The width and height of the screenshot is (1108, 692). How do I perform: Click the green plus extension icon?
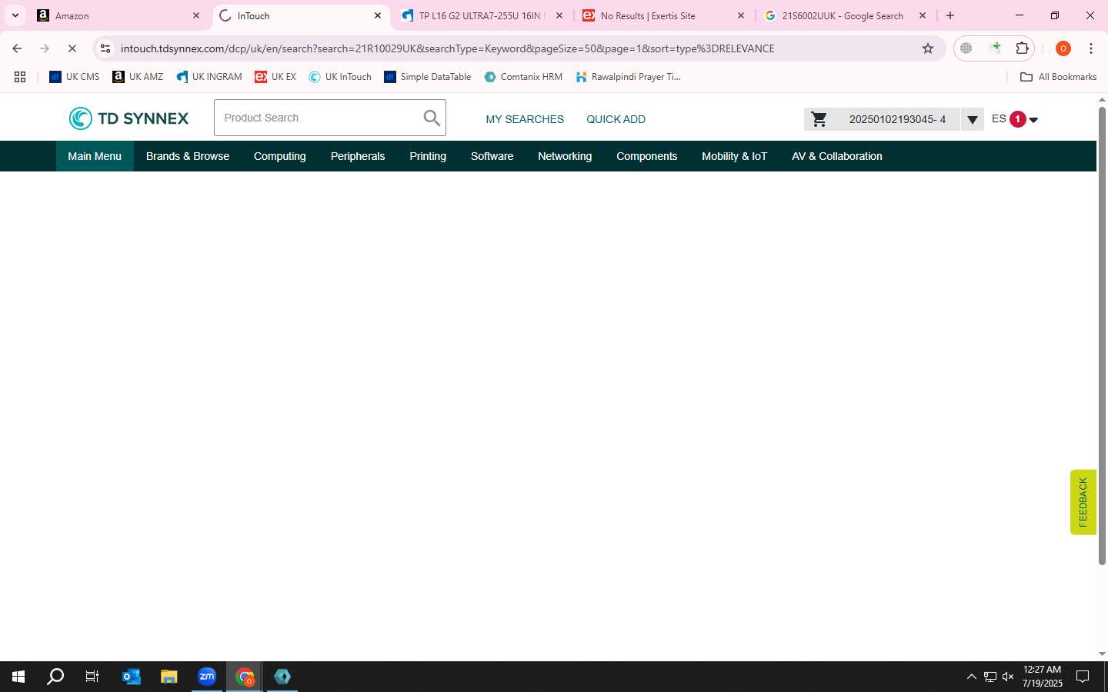(x=996, y=48)
